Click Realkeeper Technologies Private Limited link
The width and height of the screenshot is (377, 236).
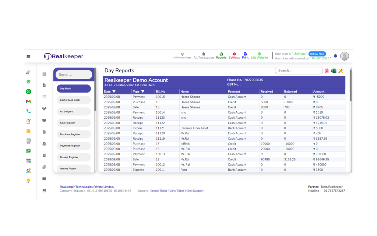(x=87, y=187)
